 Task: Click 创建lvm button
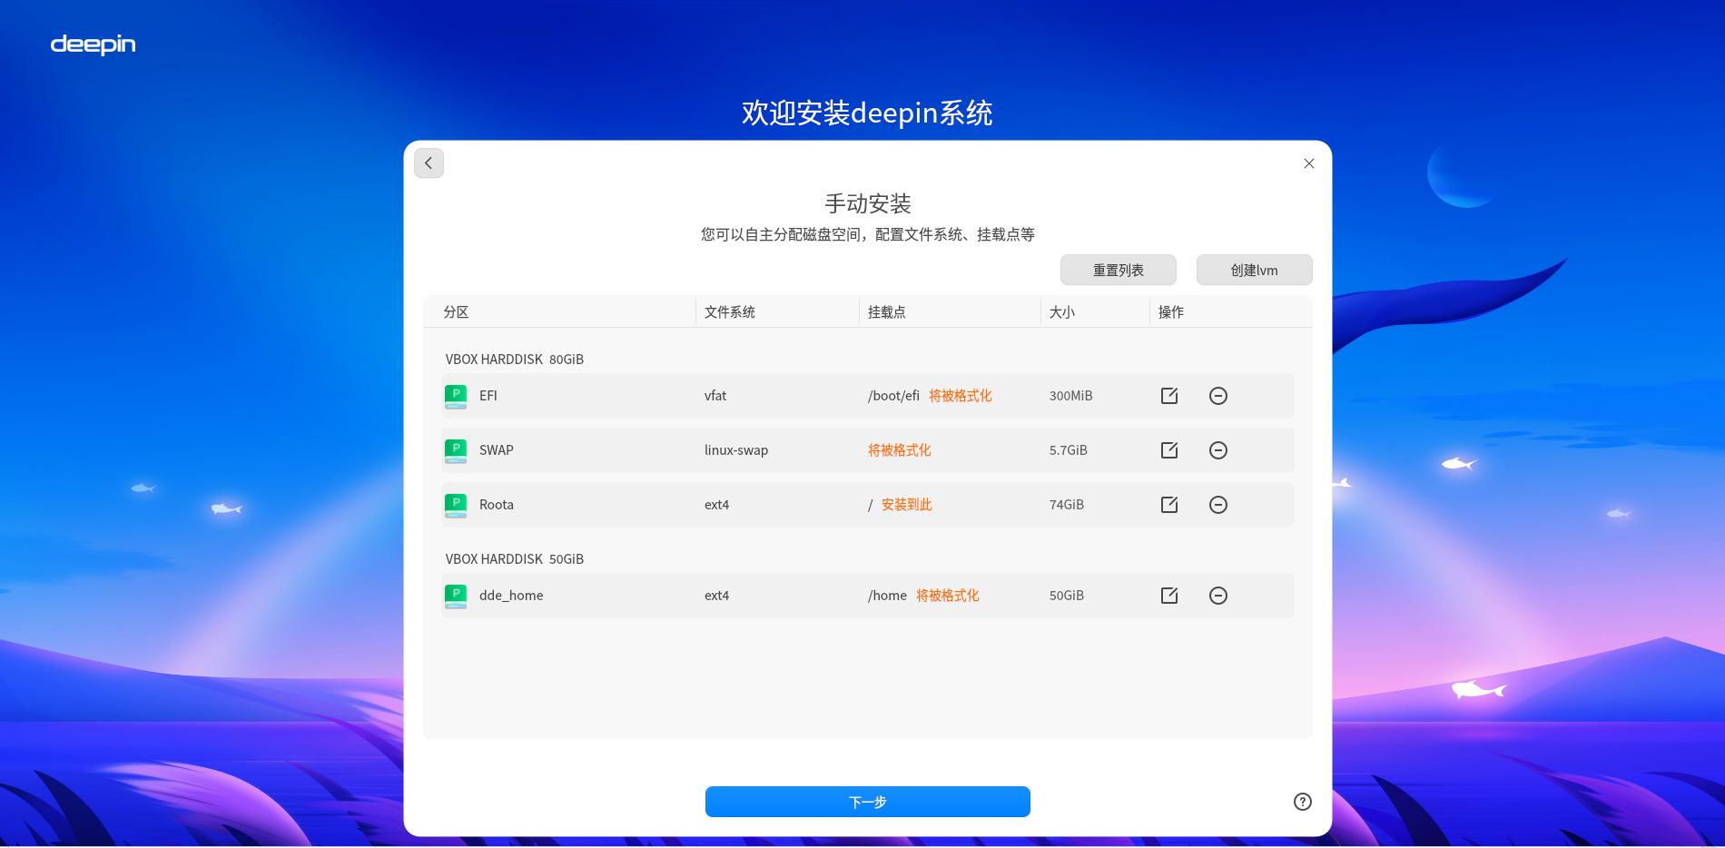pos(1255,270)
